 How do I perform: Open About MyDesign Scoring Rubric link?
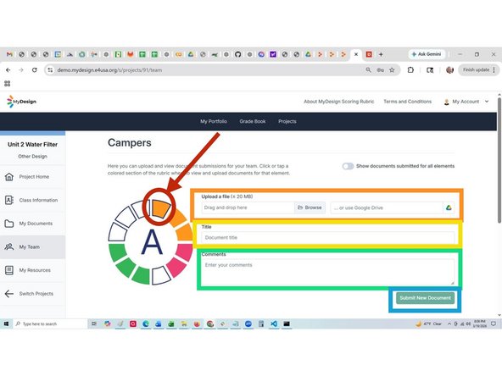coord(338,102)
